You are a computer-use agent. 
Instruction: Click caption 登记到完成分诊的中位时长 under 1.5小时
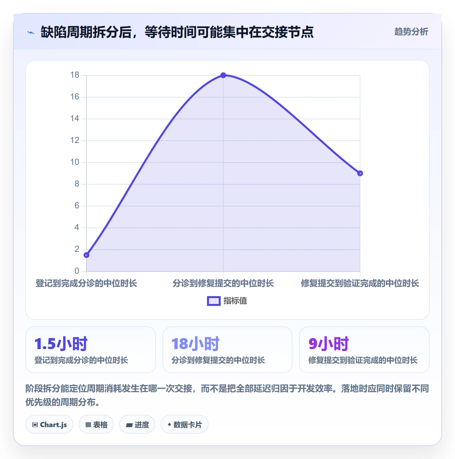coord(81,360)
